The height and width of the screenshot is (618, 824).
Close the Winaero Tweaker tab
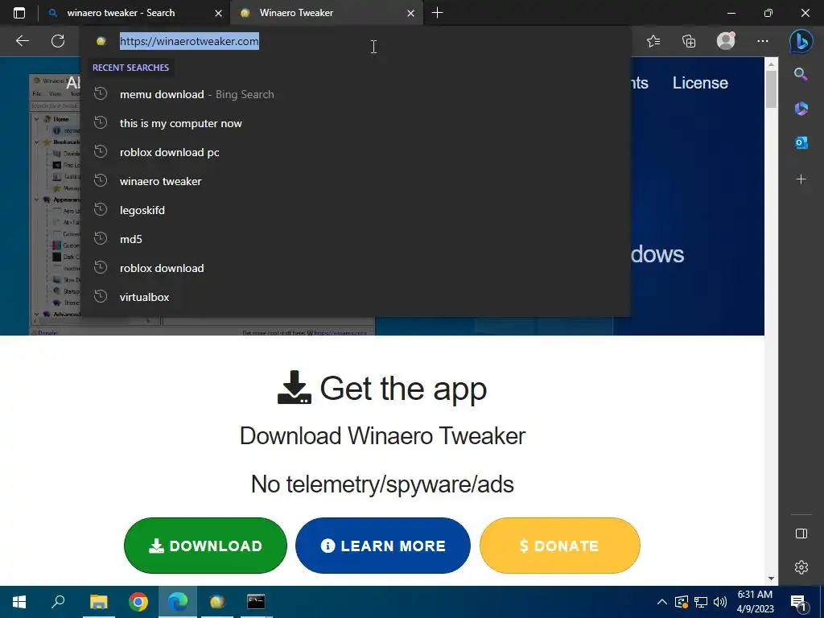tap(411, 13)
